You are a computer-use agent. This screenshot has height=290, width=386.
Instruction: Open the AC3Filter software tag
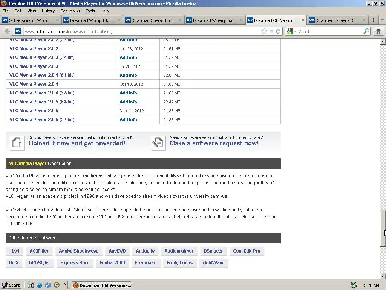point(39,251)
